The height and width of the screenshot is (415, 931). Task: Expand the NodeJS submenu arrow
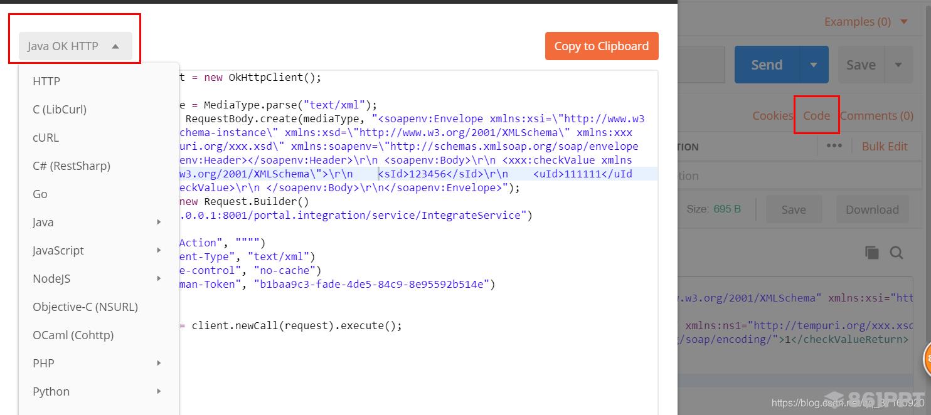pyautogui.click(x=159, y=278)
